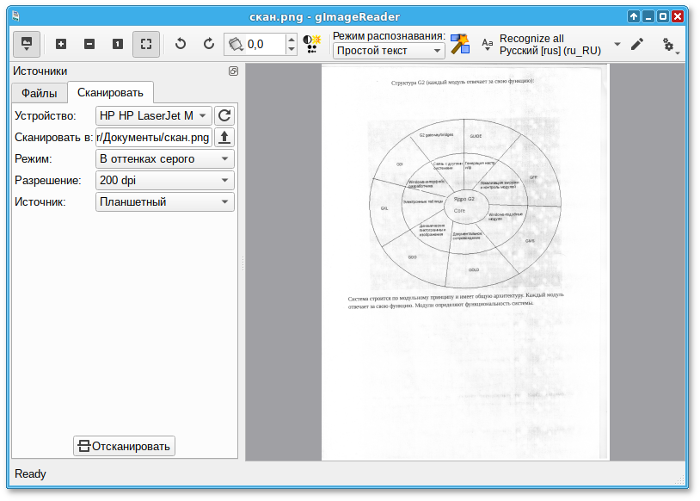The image size is (700, 501).
Task: Open the Устройство device dropdown
Action: click(154, 115)
